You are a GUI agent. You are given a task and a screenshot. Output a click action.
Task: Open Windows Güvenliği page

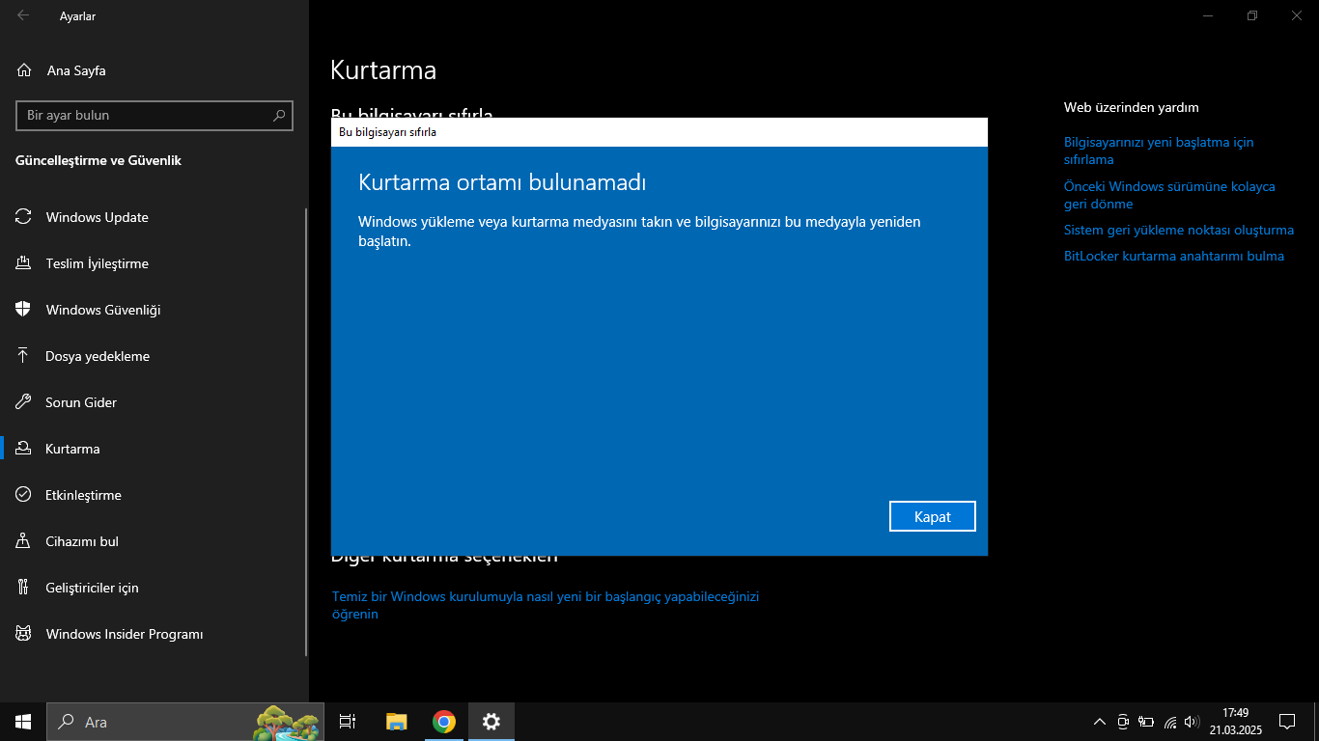click(x=153, y=310)
